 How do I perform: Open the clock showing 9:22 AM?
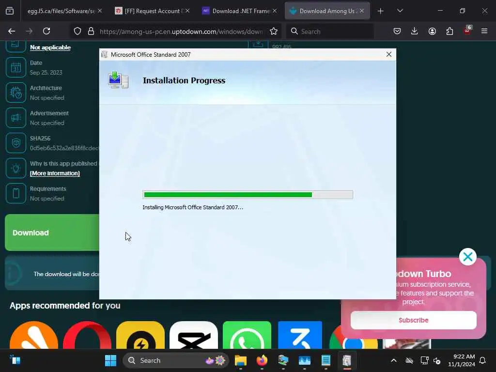(x=462, y=360)
